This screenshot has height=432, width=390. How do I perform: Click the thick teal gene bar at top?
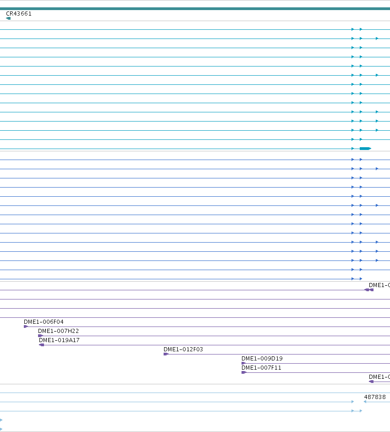click(x=195, y=9)
